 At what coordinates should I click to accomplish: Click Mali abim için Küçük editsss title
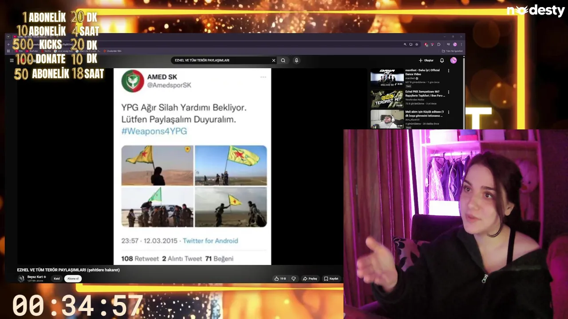click(x=425, y=114)
